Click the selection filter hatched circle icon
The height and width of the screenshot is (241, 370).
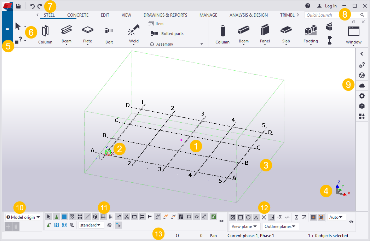point(109,225)
